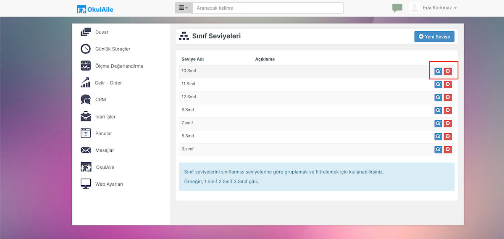
Task: Select the 10.Sınıf row text
Action: 189,71
